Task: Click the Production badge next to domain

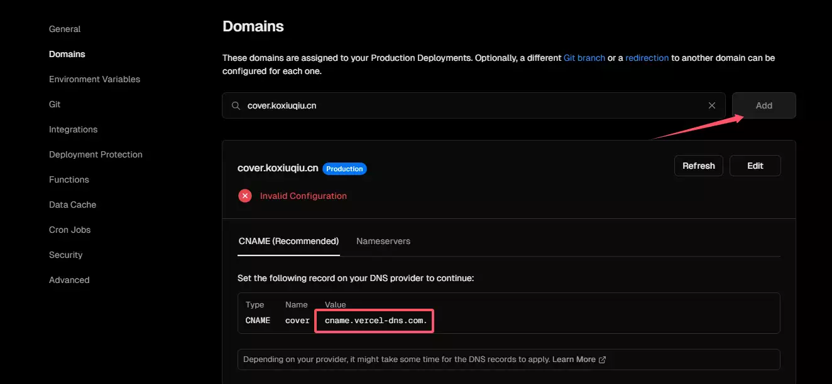Action: [x=344, y=169]
